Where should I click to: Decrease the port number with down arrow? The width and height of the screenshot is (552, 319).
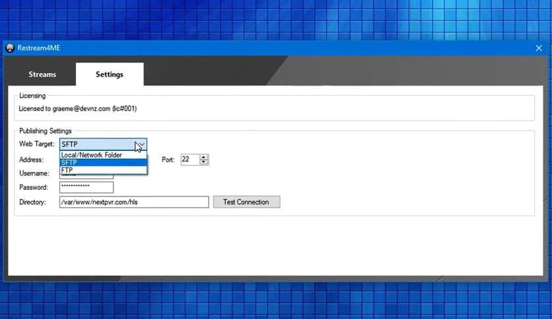tap(204, 162)
